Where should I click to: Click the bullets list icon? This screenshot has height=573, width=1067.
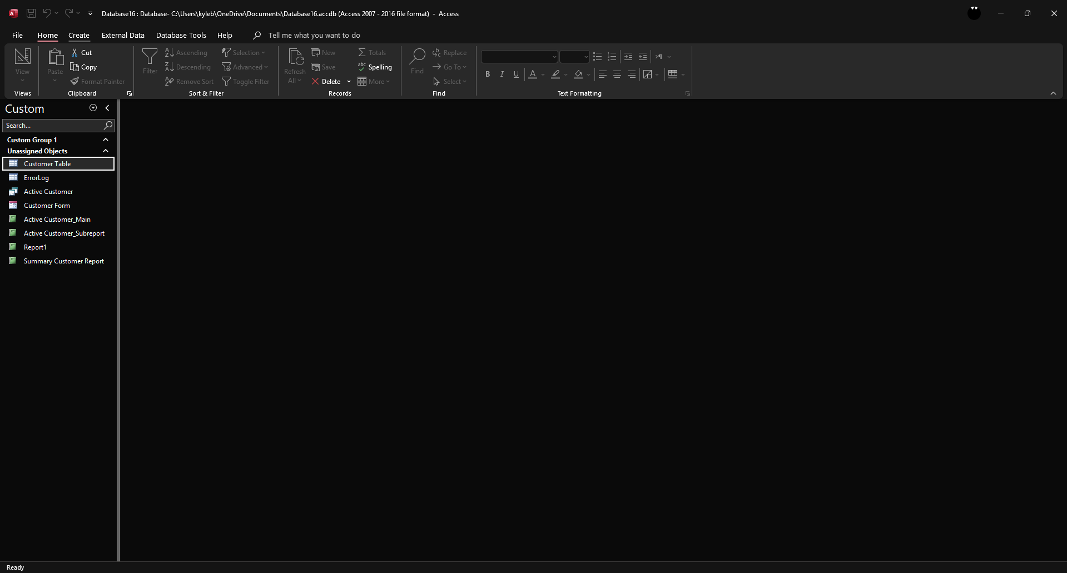598,56
